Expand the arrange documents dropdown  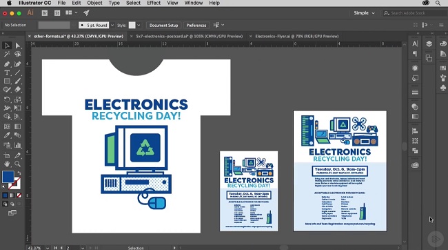[77, 12]
